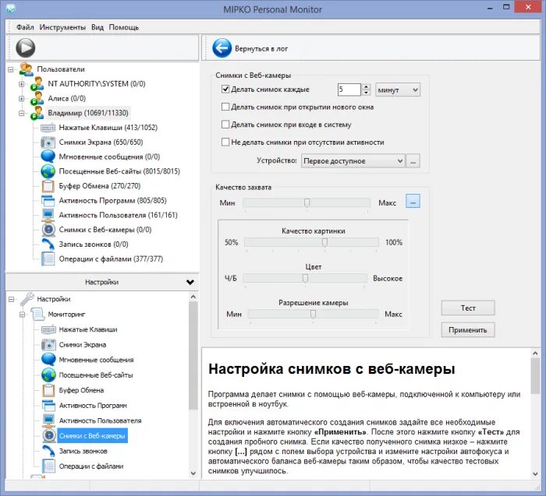546x496 pixels.
Task: Collapse the Владимир user node
Action: (x=22, y=114)
